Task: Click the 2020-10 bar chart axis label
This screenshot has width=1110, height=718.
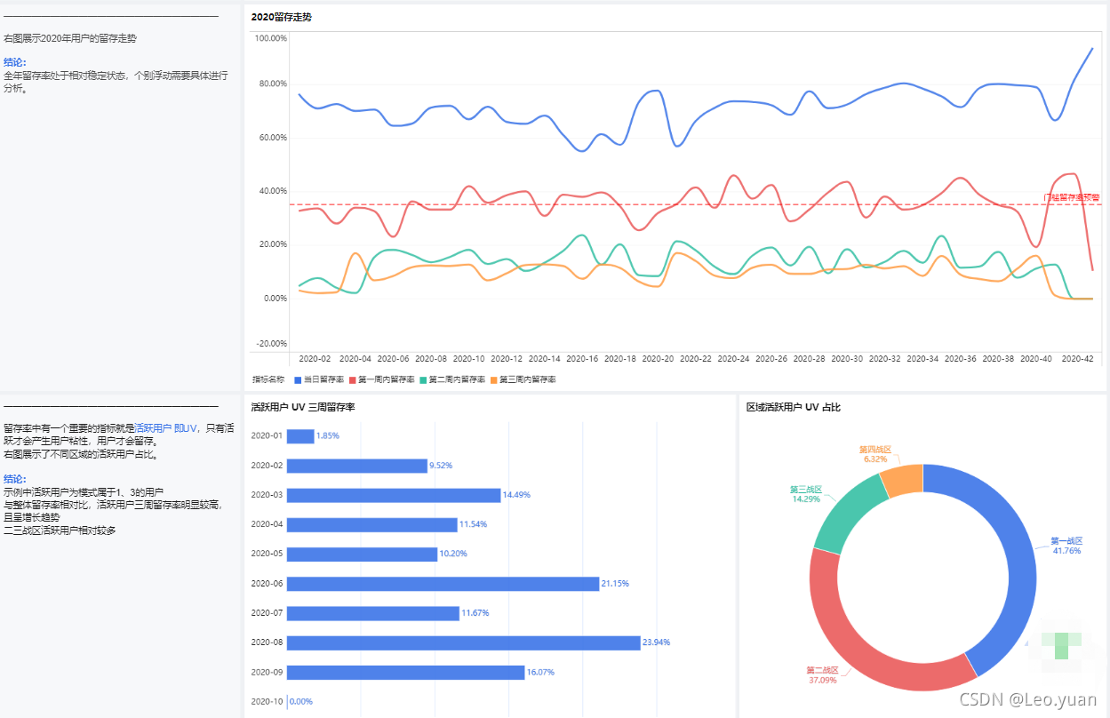Action: coord(267,702)
